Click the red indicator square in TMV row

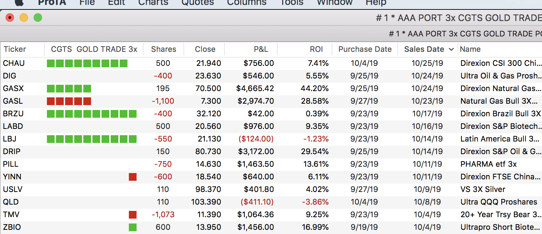[x=133, y=215]
